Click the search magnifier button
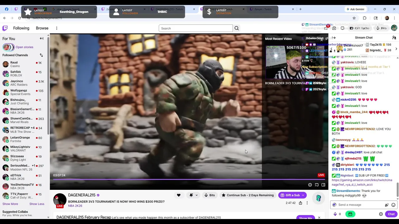Image resolution: width=399 pixels, height=224 pixels. point(237,28)
